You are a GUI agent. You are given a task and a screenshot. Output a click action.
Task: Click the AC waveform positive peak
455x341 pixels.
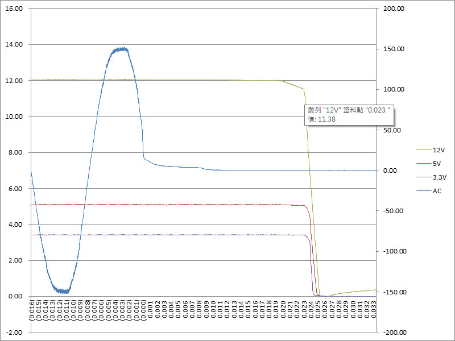point(121,49)
